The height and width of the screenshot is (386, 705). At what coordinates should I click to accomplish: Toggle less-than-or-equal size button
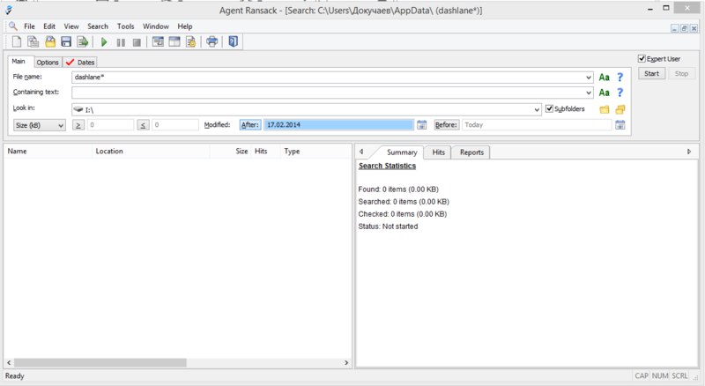pos(143,125)
